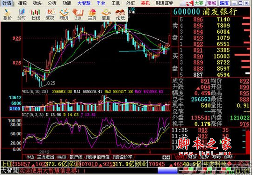Click the 深证 index in status bar
This screenshot has height=175, width=253.
[74, 164]
